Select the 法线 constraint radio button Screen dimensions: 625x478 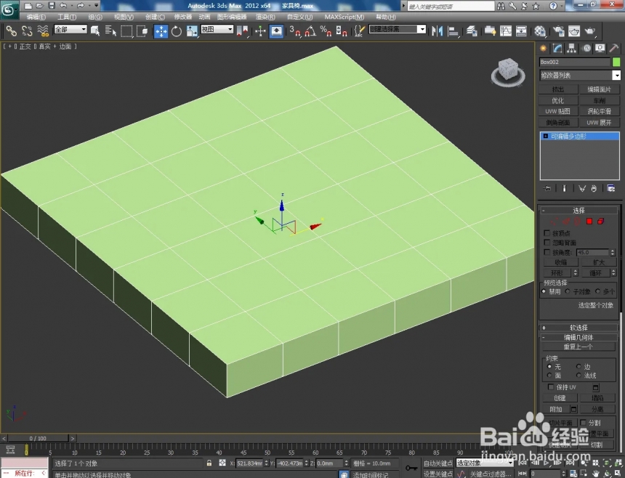578,376
